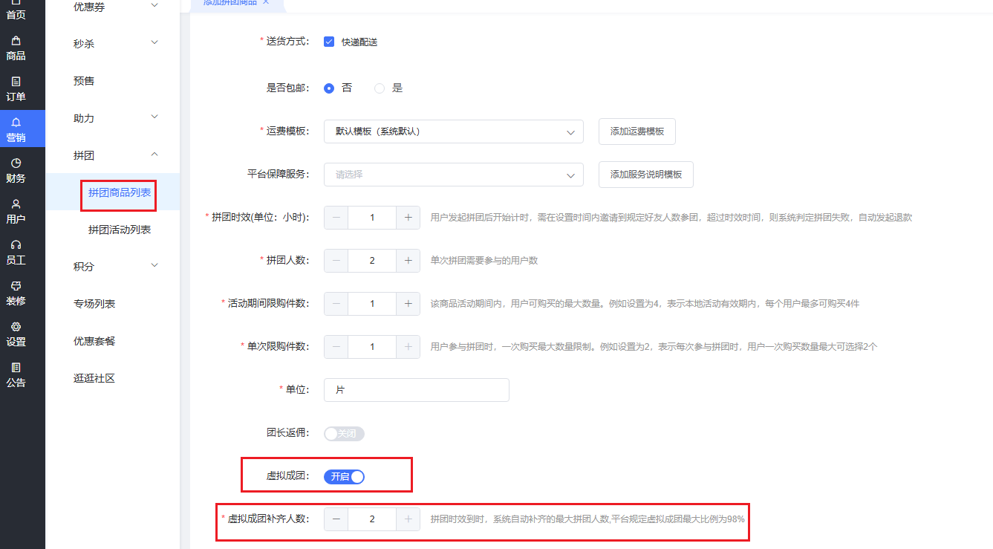The image size is (993, 549).
Task: Go to 订单 in the left navigation
Action: pos(16,88)
